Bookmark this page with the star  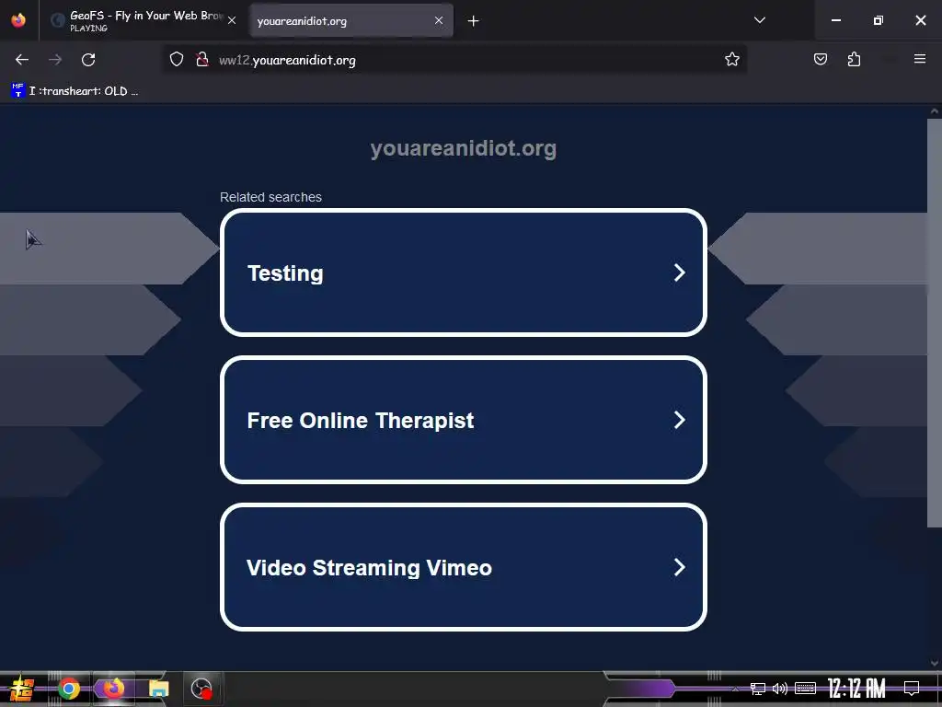731,59
